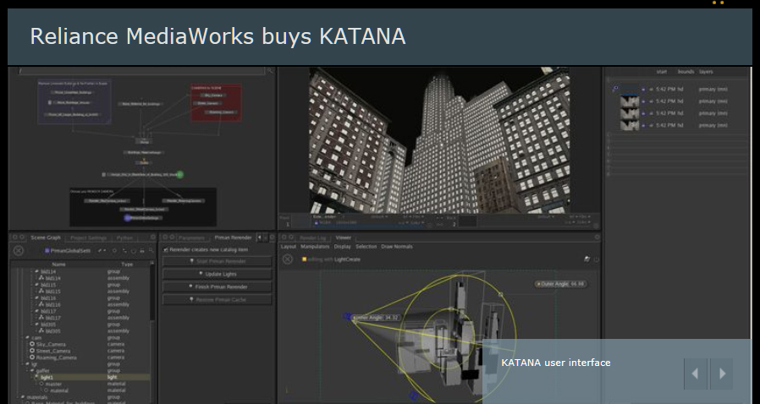
Task: Click the Scene Graph panel gear icon
Action: [153, 237]
